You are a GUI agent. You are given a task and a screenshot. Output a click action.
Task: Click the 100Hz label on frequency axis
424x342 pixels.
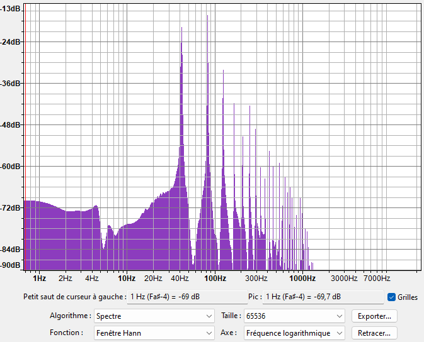point(215,279)
